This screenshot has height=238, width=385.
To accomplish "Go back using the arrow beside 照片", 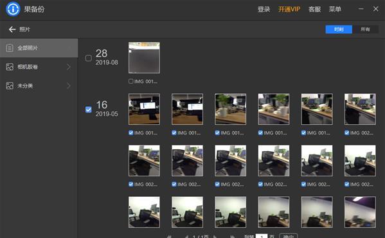I will click(x=12, y=30).
